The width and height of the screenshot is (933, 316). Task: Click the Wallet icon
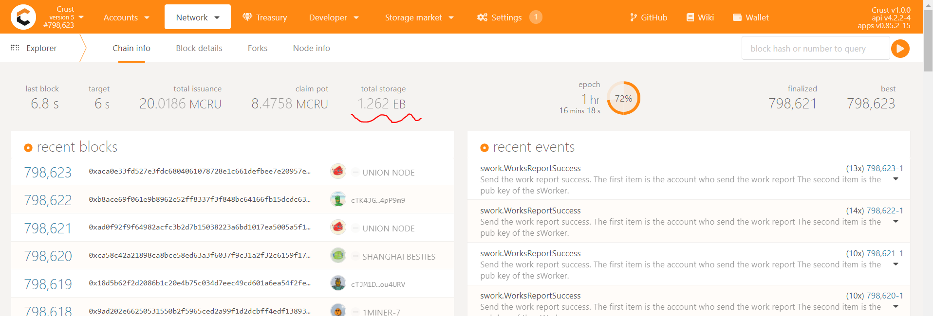(737, 18)
